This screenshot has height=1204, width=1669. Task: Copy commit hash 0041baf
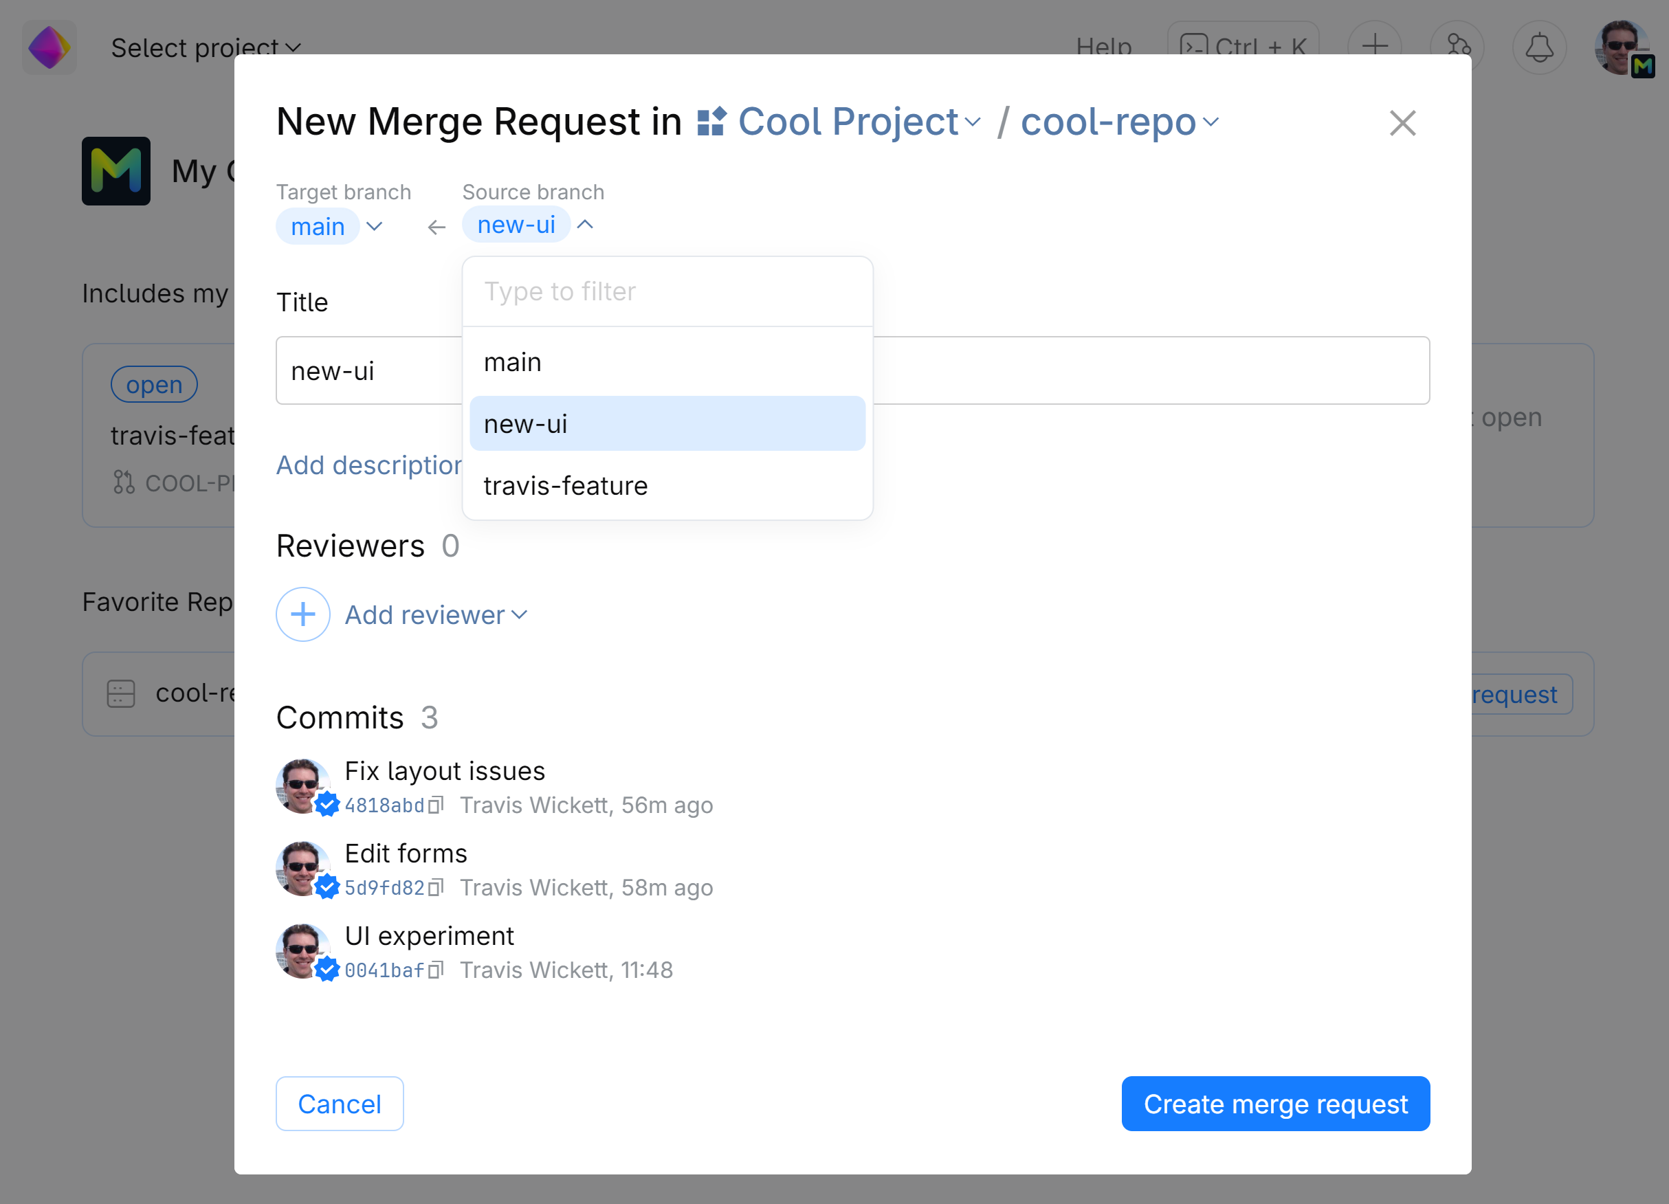pos(436,970)
